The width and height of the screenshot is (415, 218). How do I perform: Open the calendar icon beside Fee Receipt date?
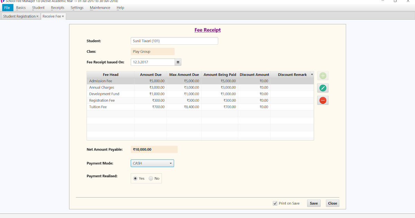tap(178, 62)
